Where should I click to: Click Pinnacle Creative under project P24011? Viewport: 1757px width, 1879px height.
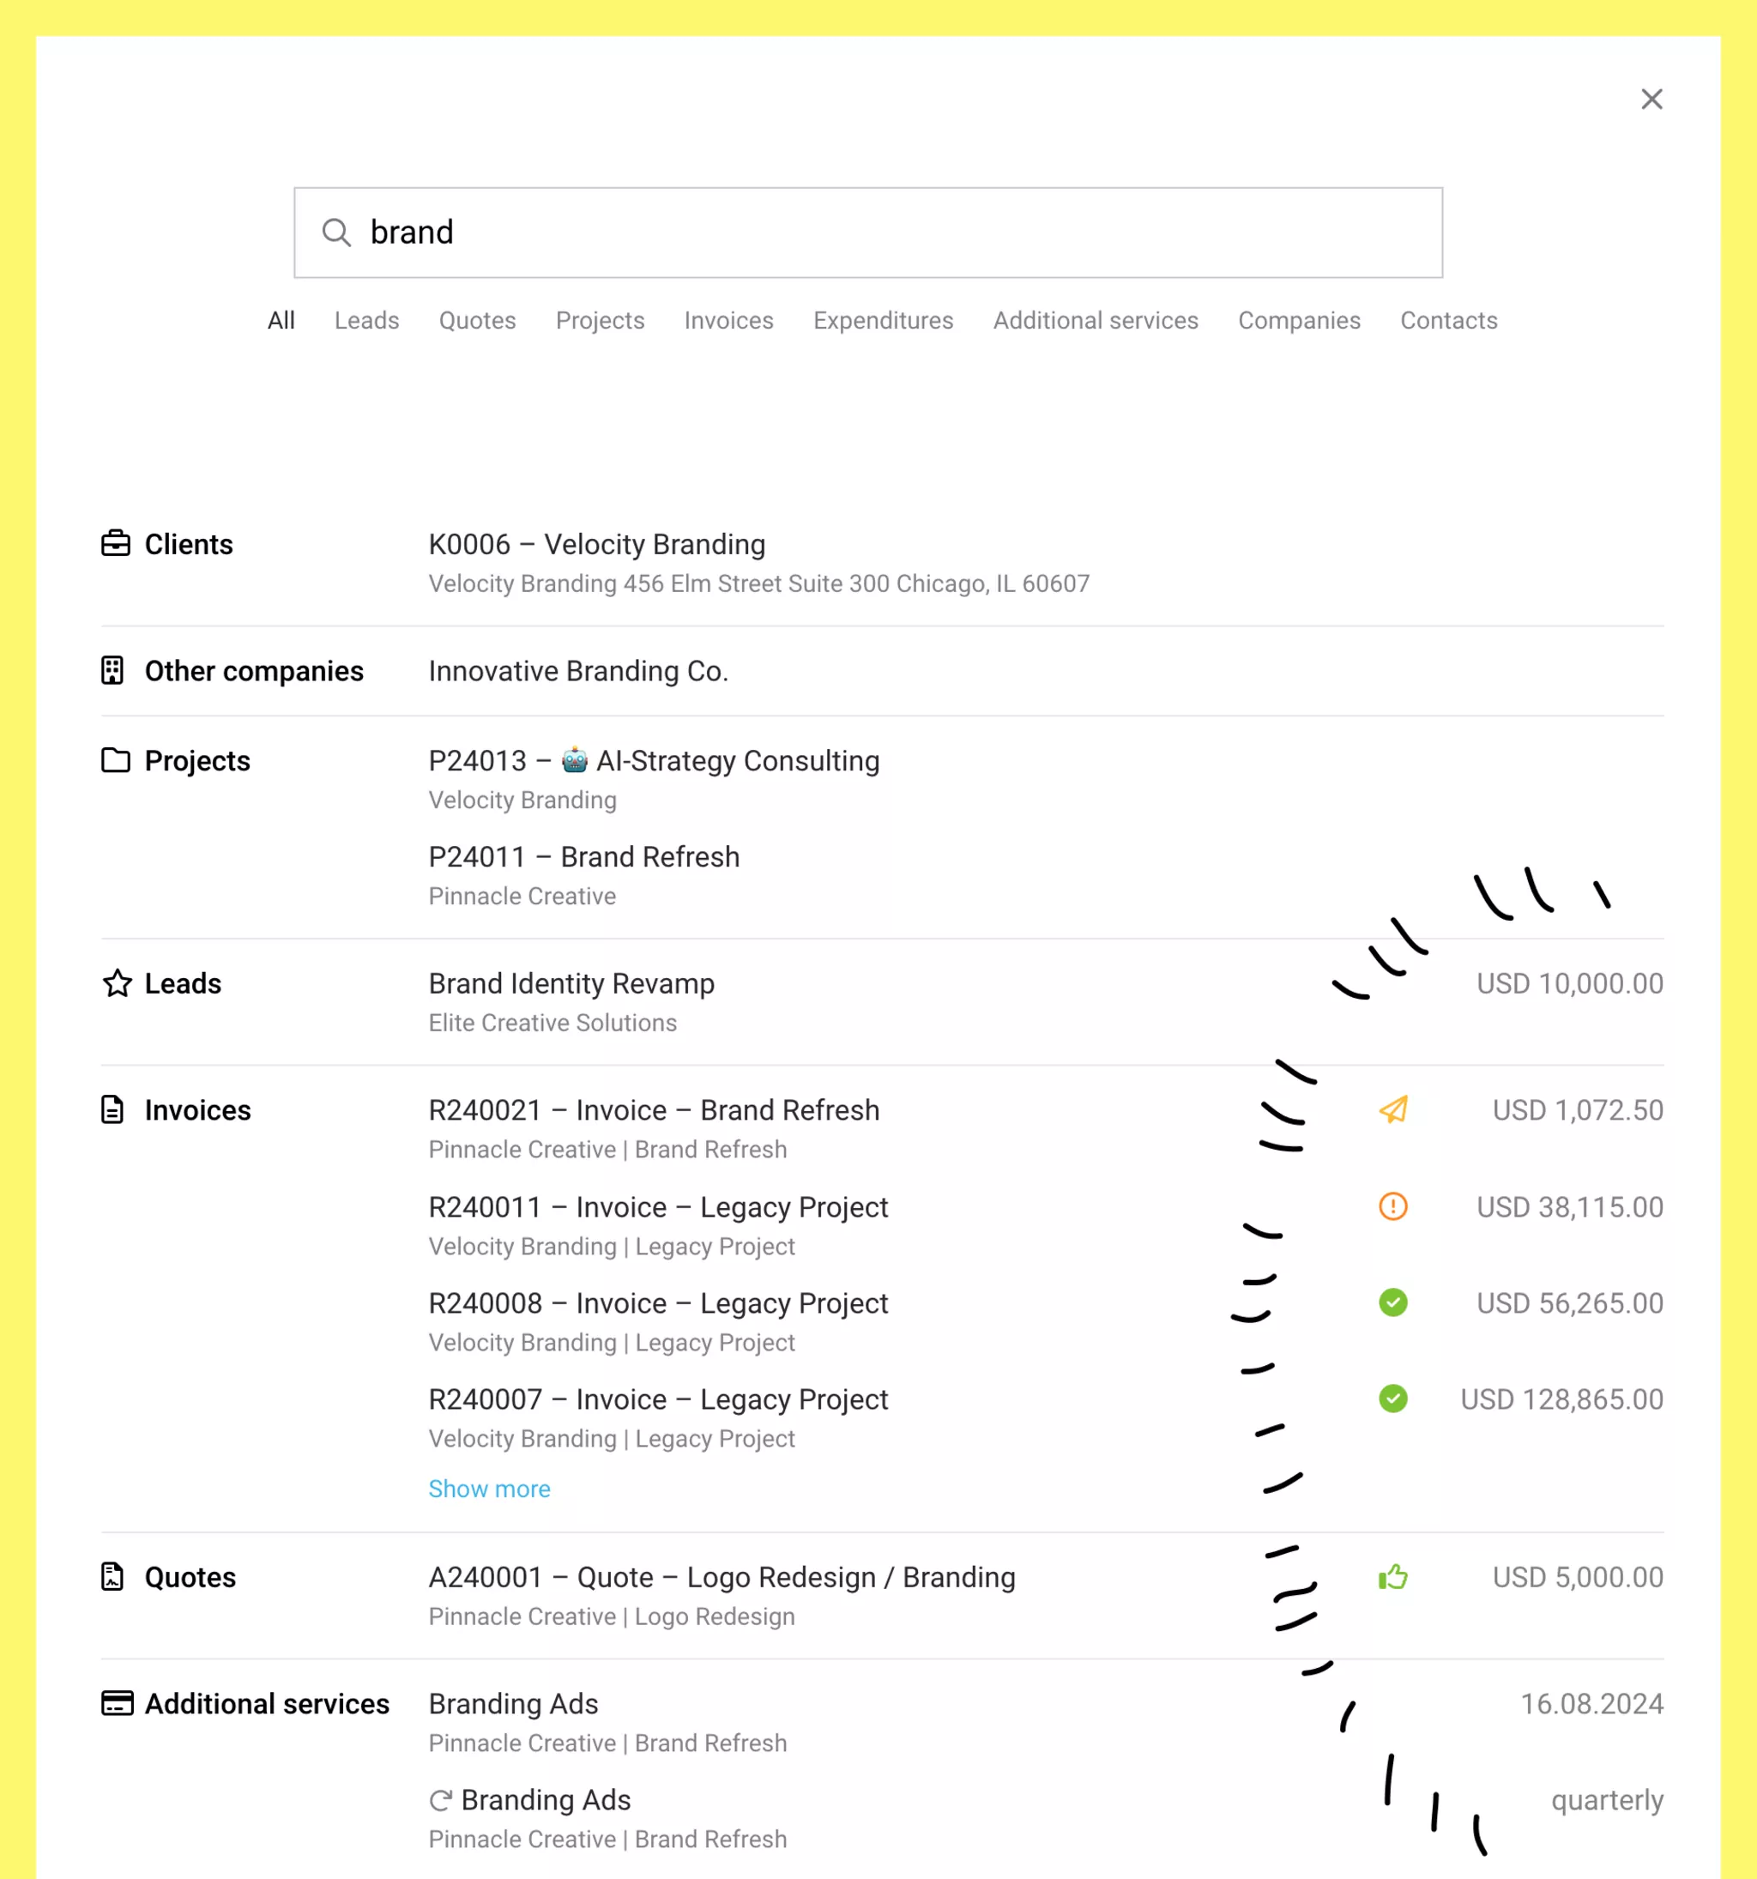pos(522,896)
